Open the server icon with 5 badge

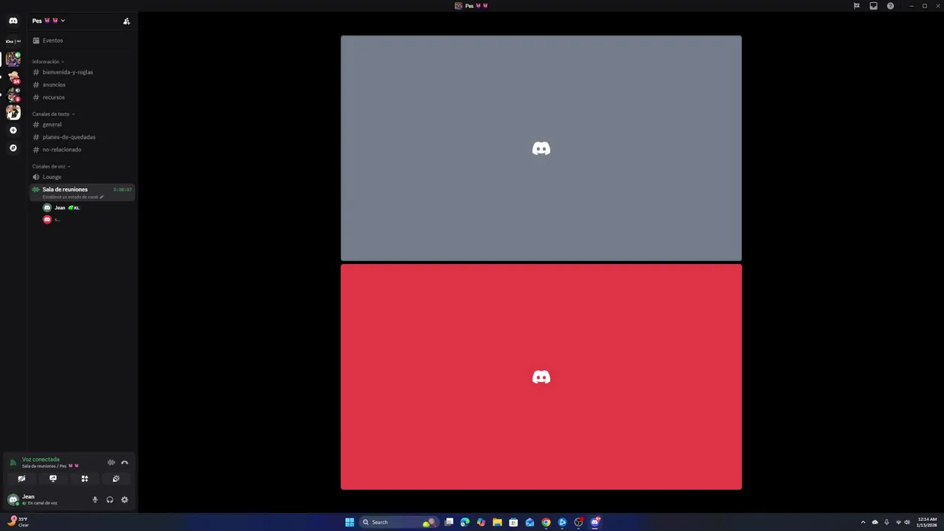13,94
